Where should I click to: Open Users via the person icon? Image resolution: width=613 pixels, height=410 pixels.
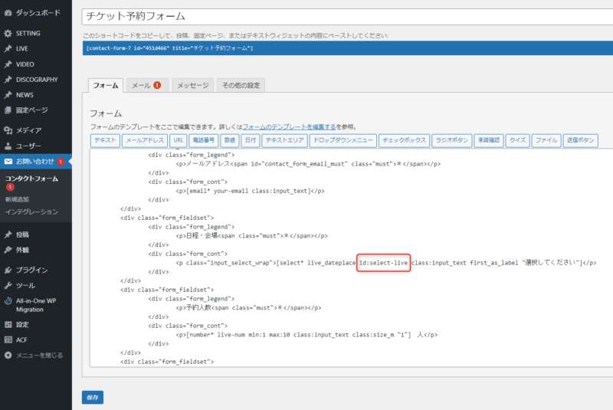(8, 146)
